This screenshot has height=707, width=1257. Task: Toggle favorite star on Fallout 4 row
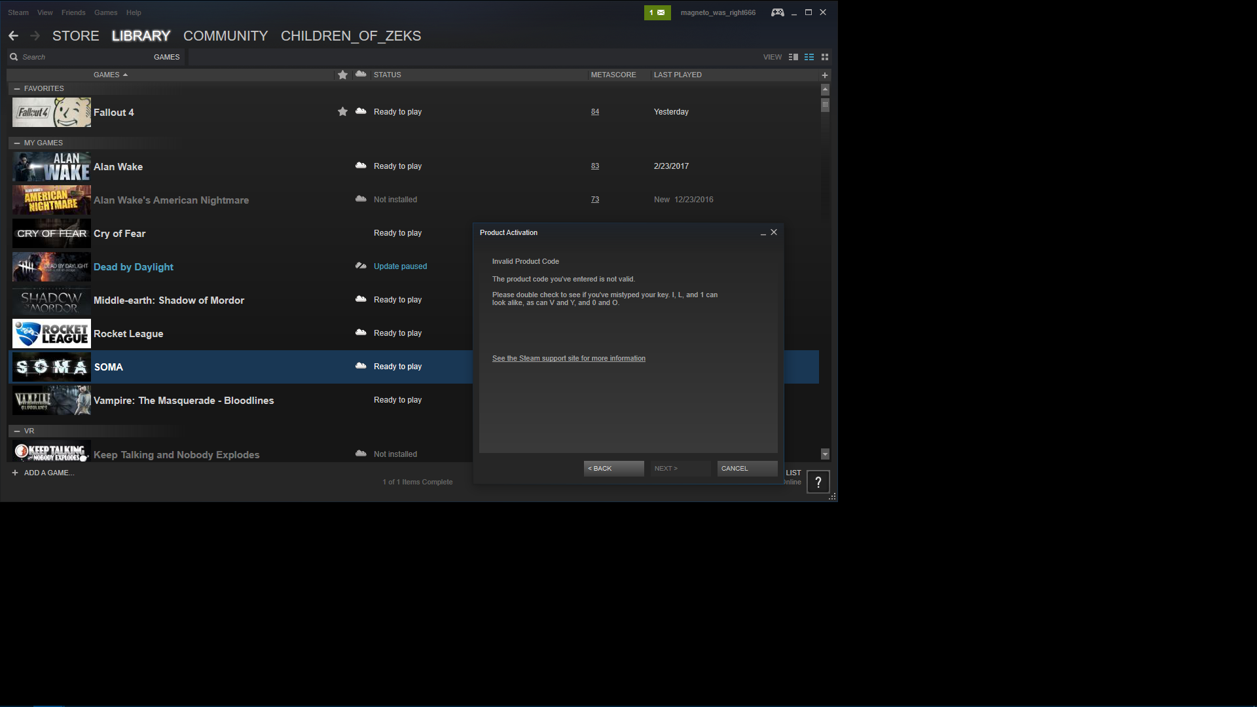[342, 112]
